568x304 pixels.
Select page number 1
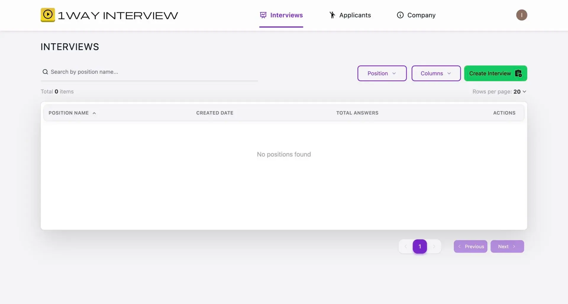coord(420,246)
